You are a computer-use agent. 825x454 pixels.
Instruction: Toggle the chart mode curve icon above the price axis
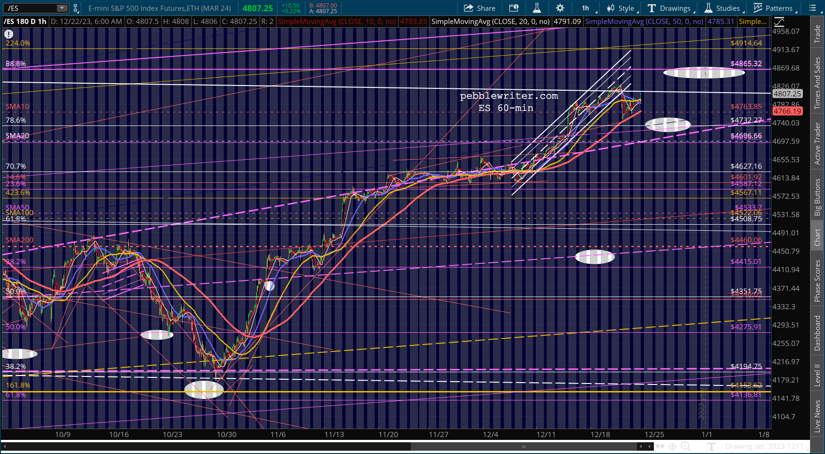(779, 22)
